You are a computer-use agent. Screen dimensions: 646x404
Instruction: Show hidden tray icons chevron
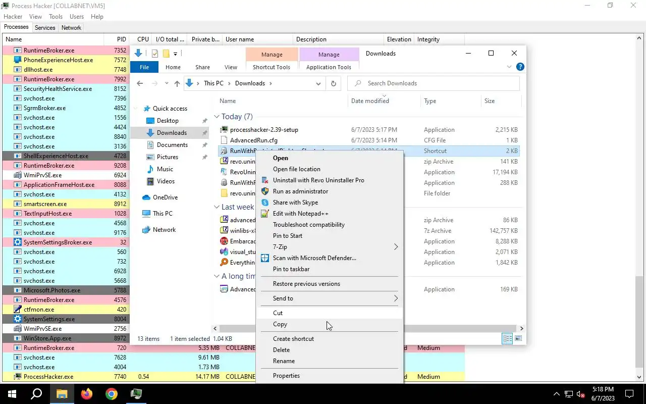(x=557, y=394)
